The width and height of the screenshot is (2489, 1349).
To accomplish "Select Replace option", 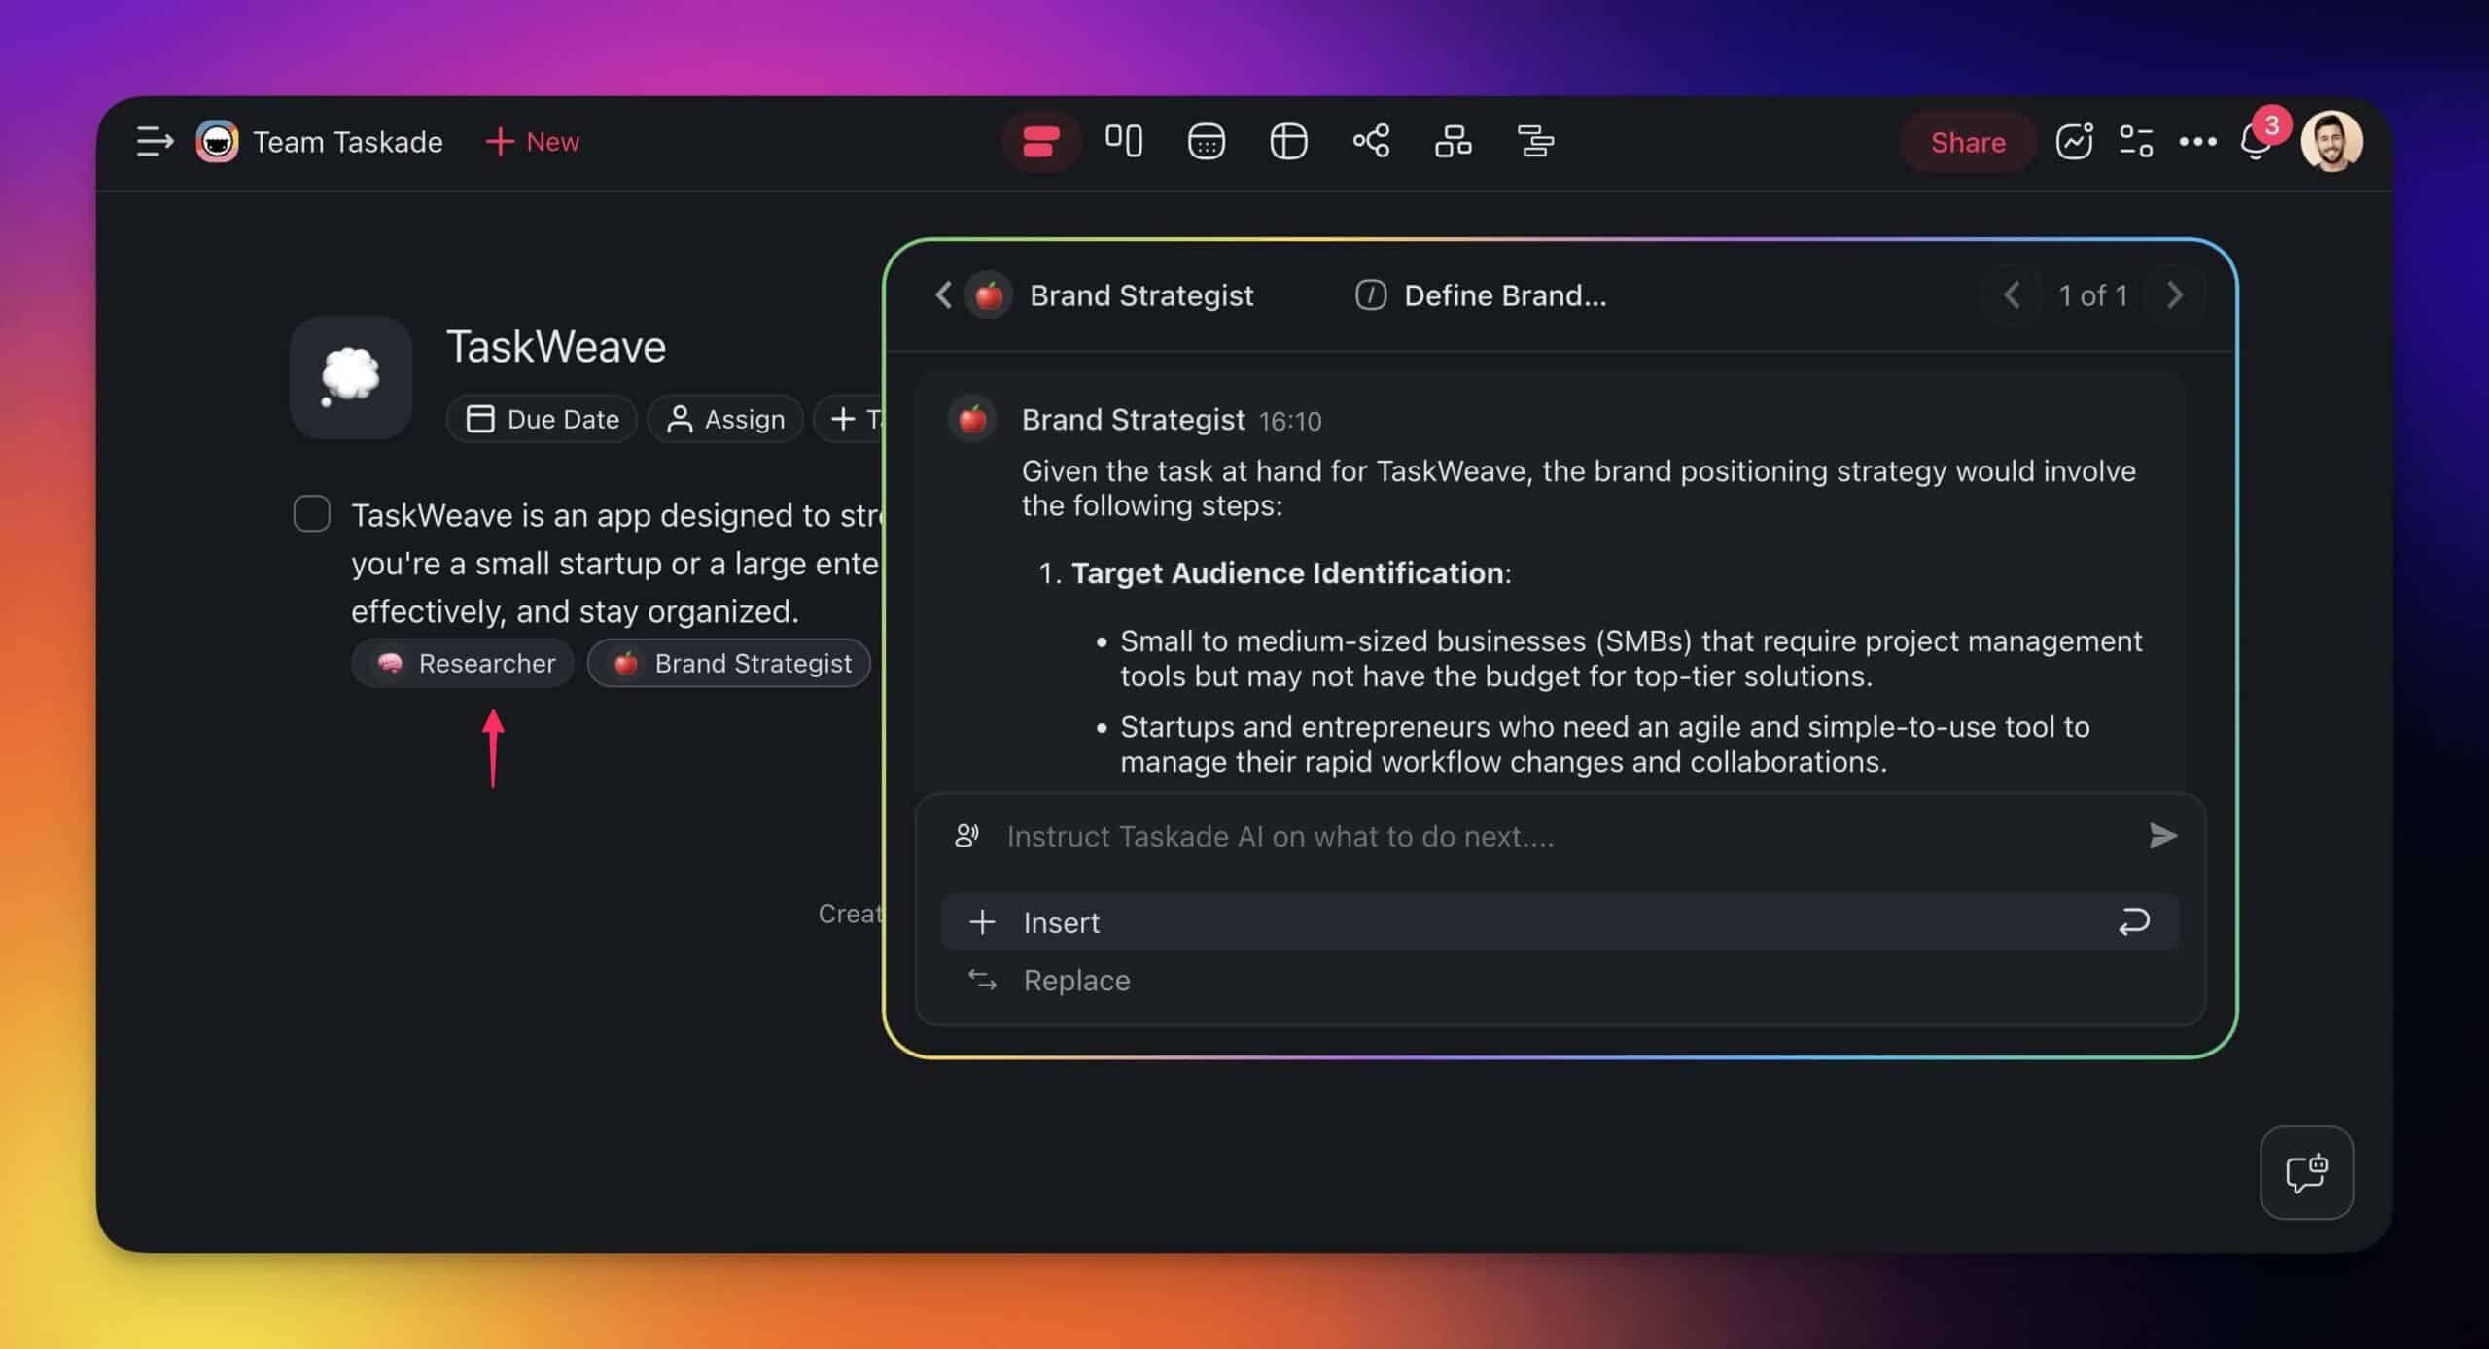I will click(1075, 980).
